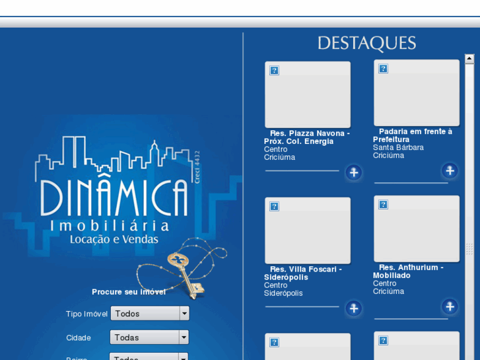The image size is (480, 360).
Task: Click the Res. Anthurium - Mobiliado title
Action: pyautogui.click(x=409, y=271)
